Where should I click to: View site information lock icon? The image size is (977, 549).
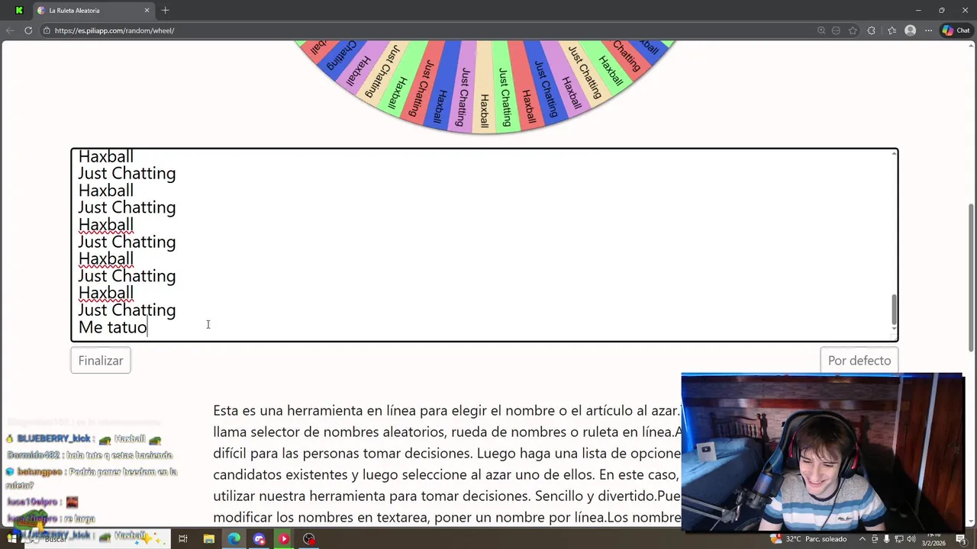pos(47,30)
